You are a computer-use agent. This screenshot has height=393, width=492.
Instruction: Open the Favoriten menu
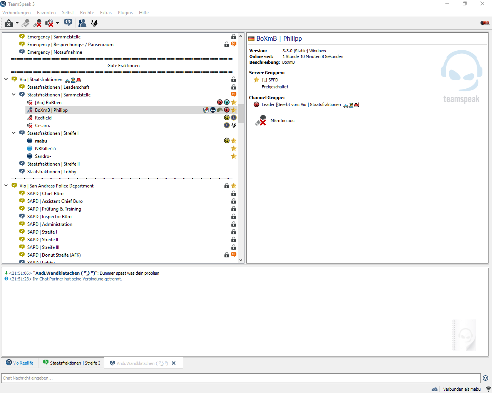pyautogui.click(x=46, y=13)
